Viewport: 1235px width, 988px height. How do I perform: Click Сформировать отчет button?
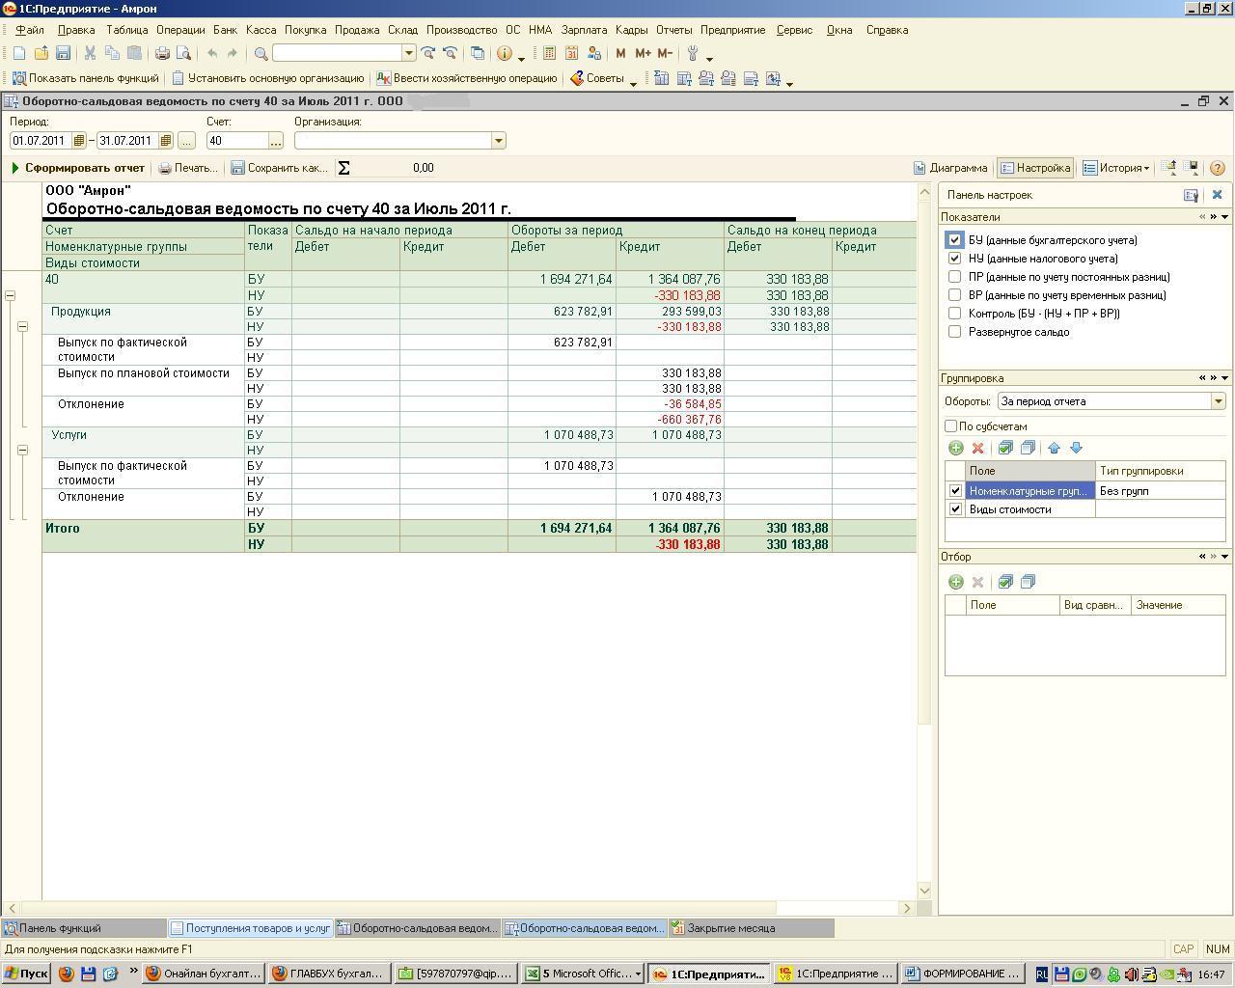point(78,168)
